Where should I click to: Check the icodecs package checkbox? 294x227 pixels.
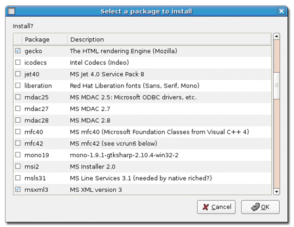(x=18, y=62)
